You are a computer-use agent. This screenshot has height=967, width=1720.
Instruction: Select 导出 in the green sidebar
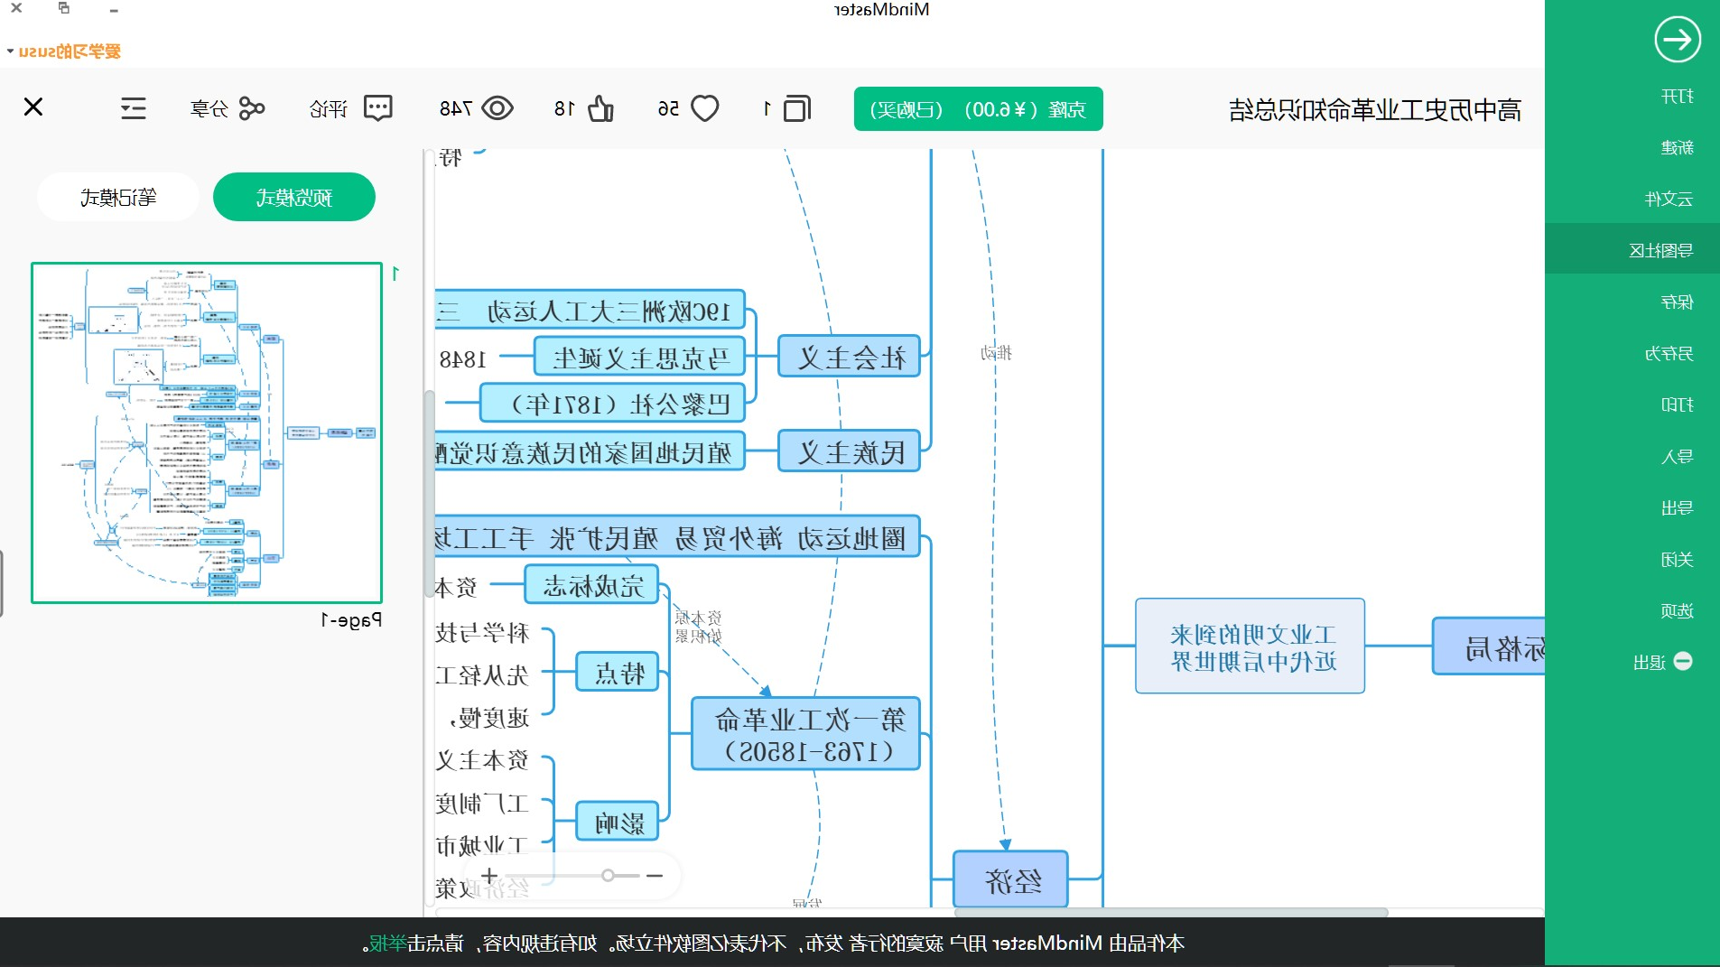click(1677, 507)
